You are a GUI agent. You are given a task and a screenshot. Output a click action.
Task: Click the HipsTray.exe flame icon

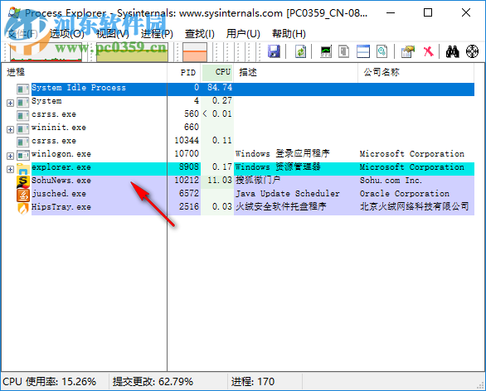[23, 208]
